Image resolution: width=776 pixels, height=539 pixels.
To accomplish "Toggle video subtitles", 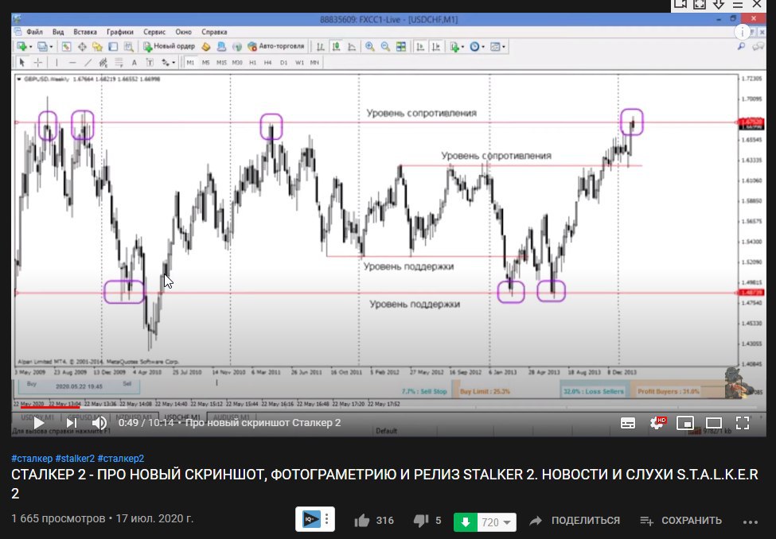I will coord(627,423).
